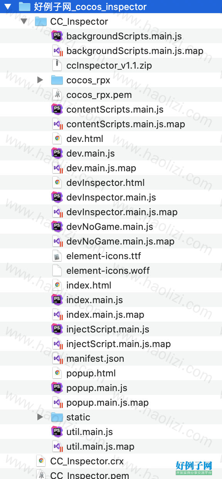Click the backgroundScripts.main.js PhpStorm icon
Viewport: 222px width, 479px height.
(x=57, y=36)
